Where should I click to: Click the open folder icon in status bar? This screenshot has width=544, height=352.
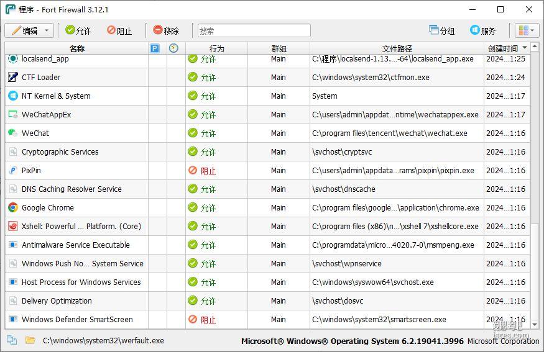pos(30,340)
